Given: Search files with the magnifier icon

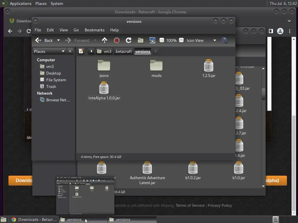Looking at the screenshot, I should click(x=224, y=40).
